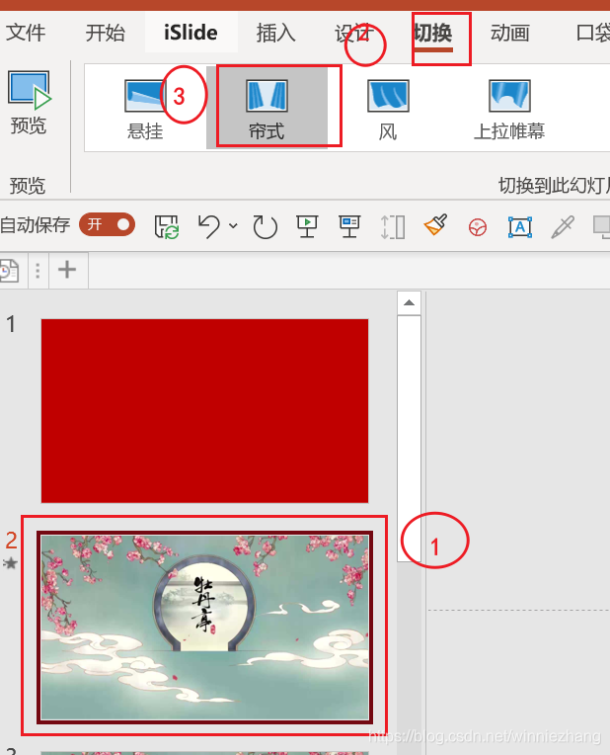Toggle the 自动保存 AutoSave switch

[107, 224]
